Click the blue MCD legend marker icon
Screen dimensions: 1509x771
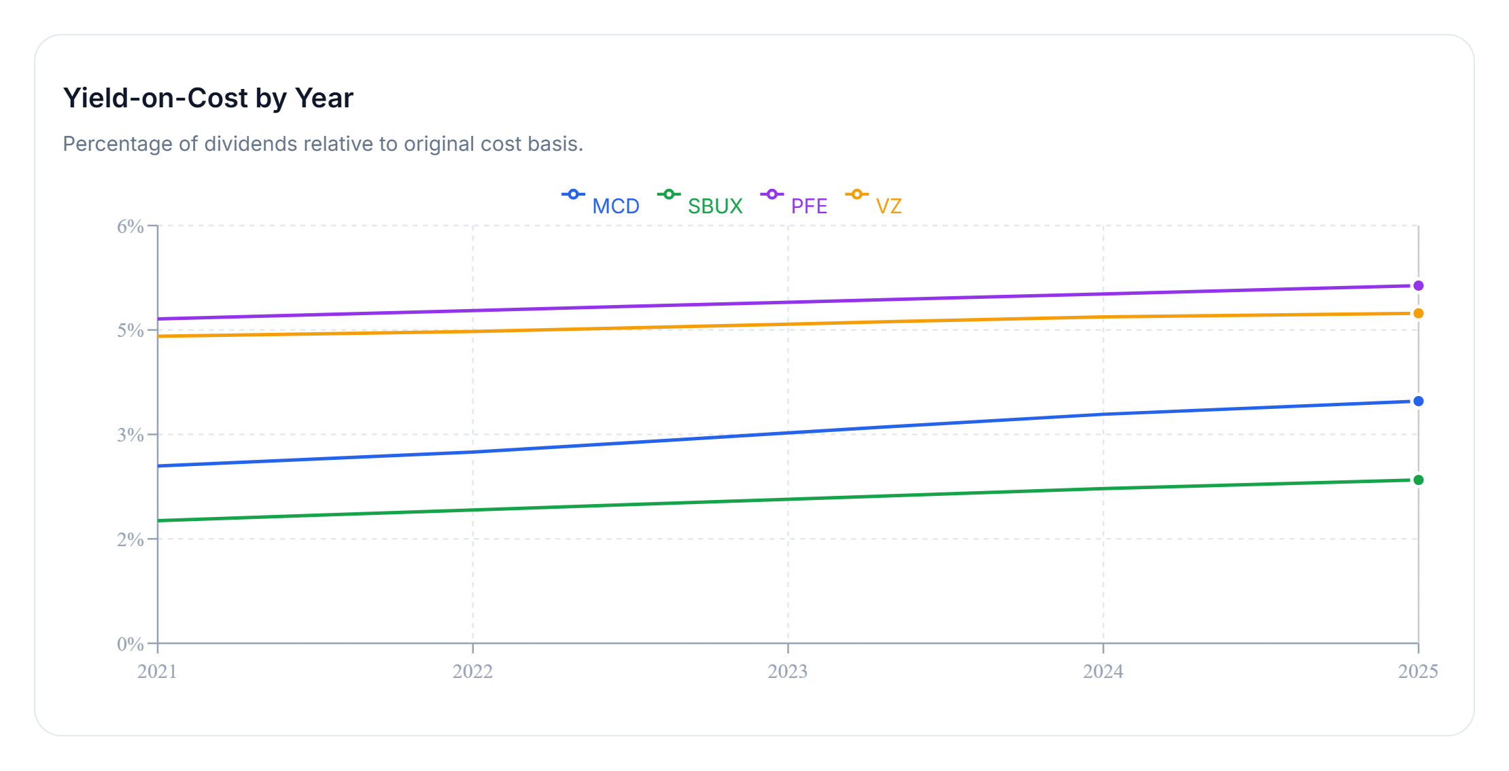pos(573,195)
